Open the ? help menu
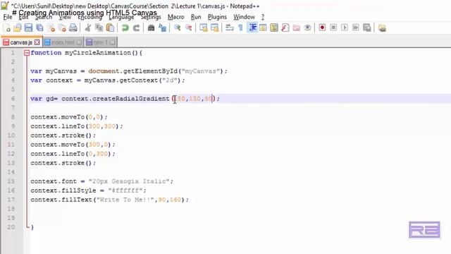 [263, 17]
